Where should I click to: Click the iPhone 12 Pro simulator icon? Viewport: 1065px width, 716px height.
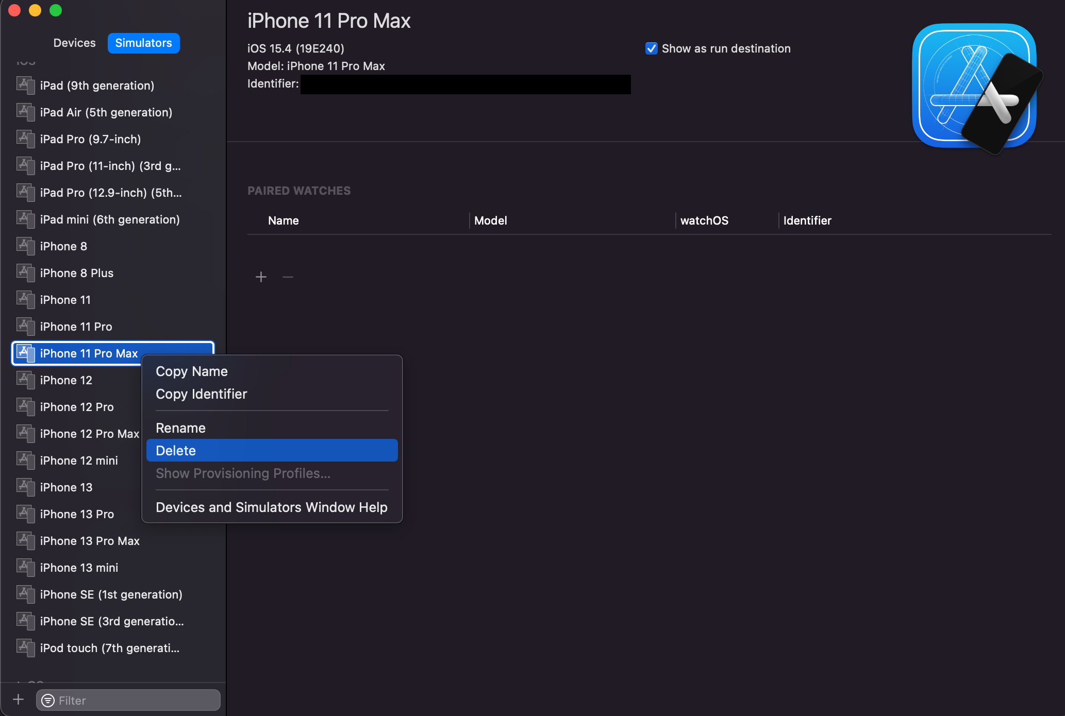pos(25,406)
